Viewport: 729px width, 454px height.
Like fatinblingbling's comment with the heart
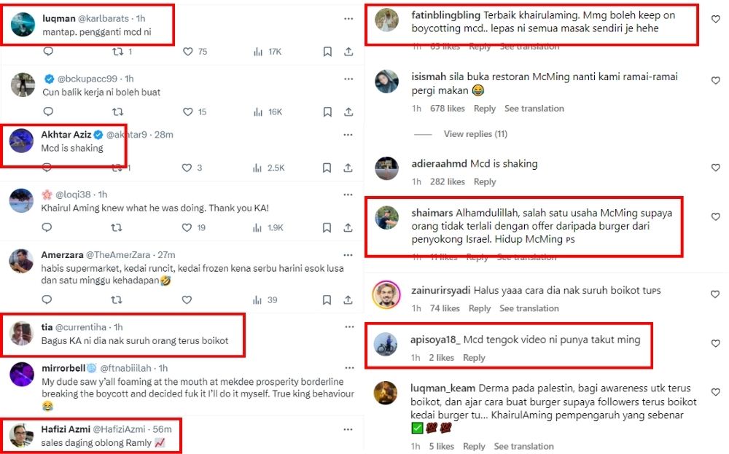pyautogui.click(x=716, y=19)
